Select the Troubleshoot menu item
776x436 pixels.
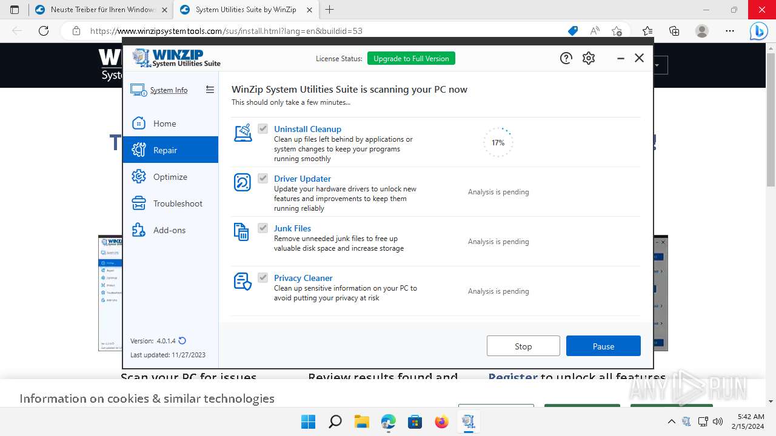170,203
